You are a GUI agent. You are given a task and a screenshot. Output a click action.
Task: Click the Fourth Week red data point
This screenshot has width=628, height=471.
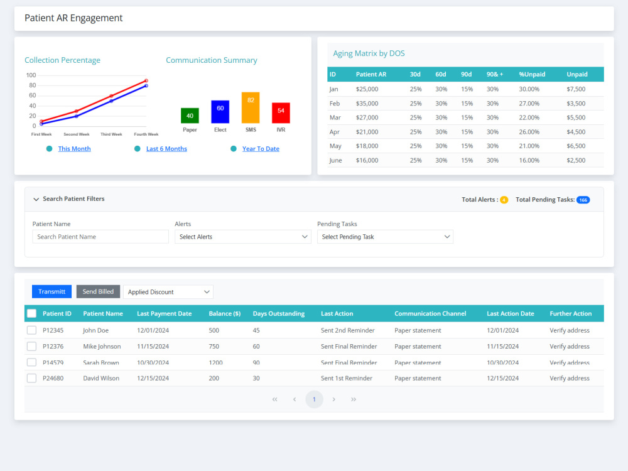(146, 80)
